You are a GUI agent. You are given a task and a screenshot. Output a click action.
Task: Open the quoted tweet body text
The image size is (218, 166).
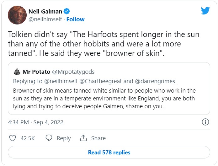coord(104,99)
